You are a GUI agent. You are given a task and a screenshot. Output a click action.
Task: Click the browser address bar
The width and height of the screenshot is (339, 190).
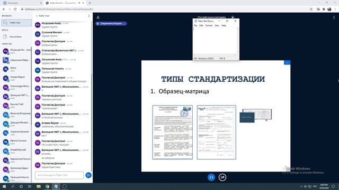164,9
